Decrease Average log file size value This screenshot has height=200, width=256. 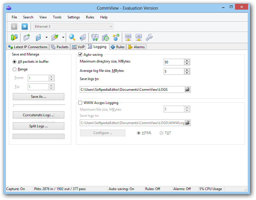tap(187, 73)
